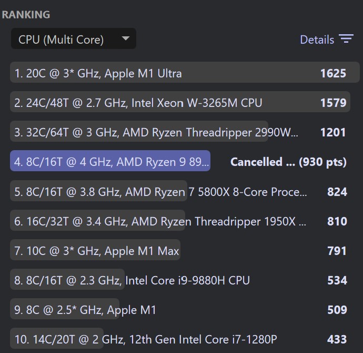This screenshot has height=353, width=363.
Task: Select the Threadripper 1950X ranking row
Action: [x=160, y=221]
